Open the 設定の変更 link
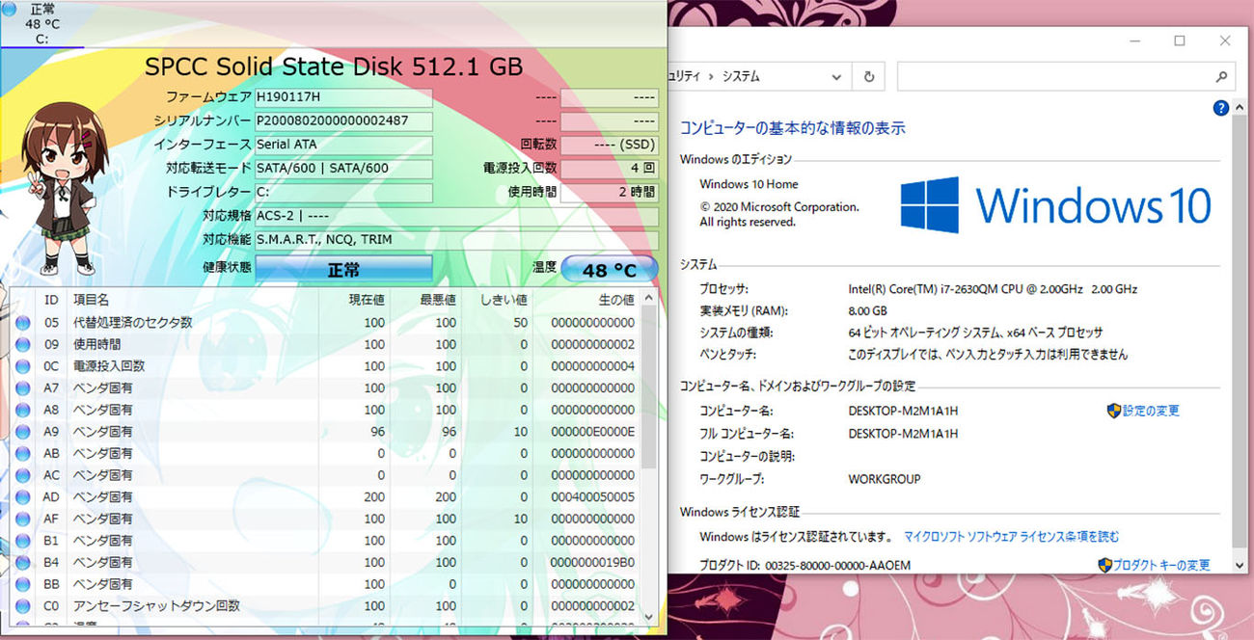The image size is (1254, 640). click(x=1151, y=411)
